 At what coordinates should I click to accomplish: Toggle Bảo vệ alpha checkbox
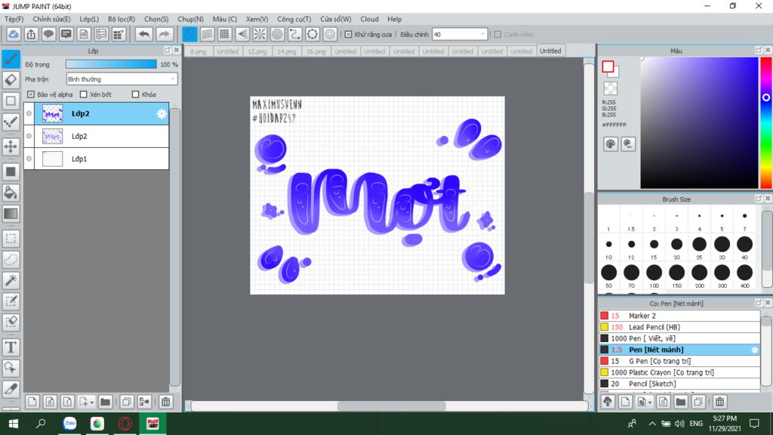click(x=31, y=94)
